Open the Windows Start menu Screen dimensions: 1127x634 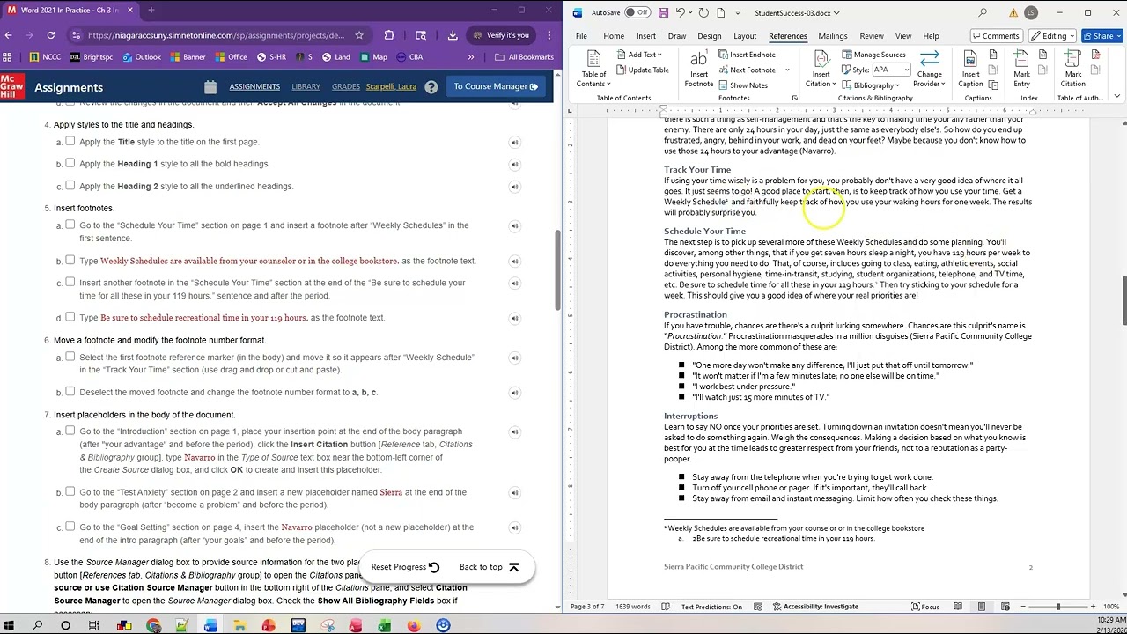10,626
